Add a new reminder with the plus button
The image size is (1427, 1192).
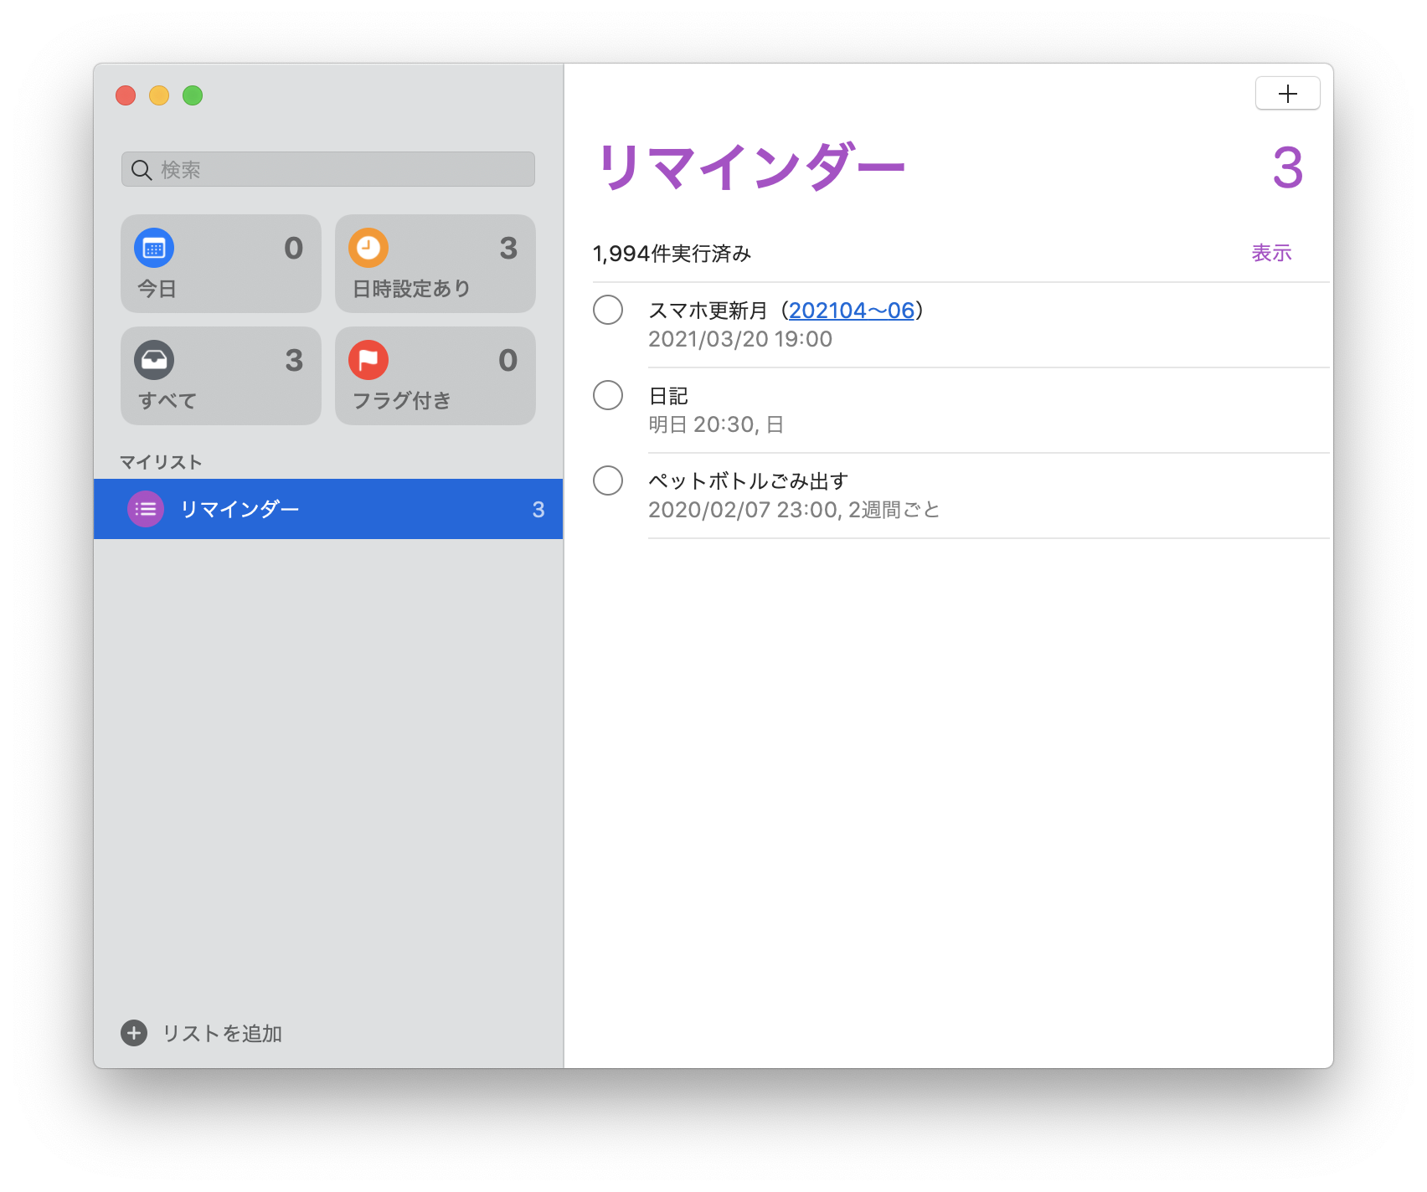click(1288, 93)
